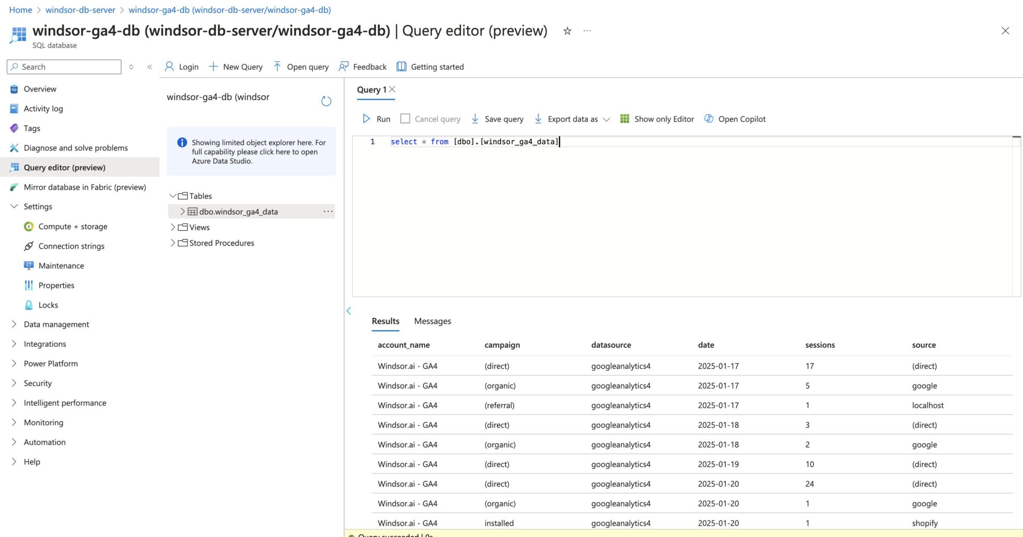Select Query editor (preview) menu item
This screenshot has width=1023, height=537.
(x=65, y=167)
